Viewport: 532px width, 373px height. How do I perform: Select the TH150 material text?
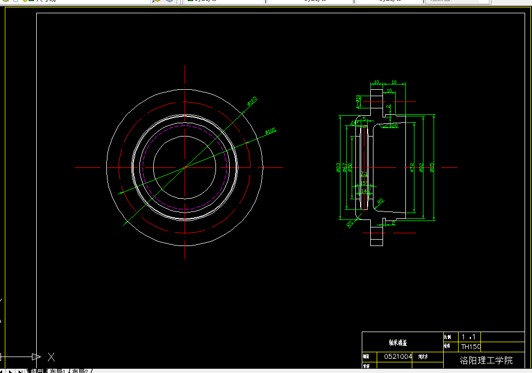[x=471, y=346]
